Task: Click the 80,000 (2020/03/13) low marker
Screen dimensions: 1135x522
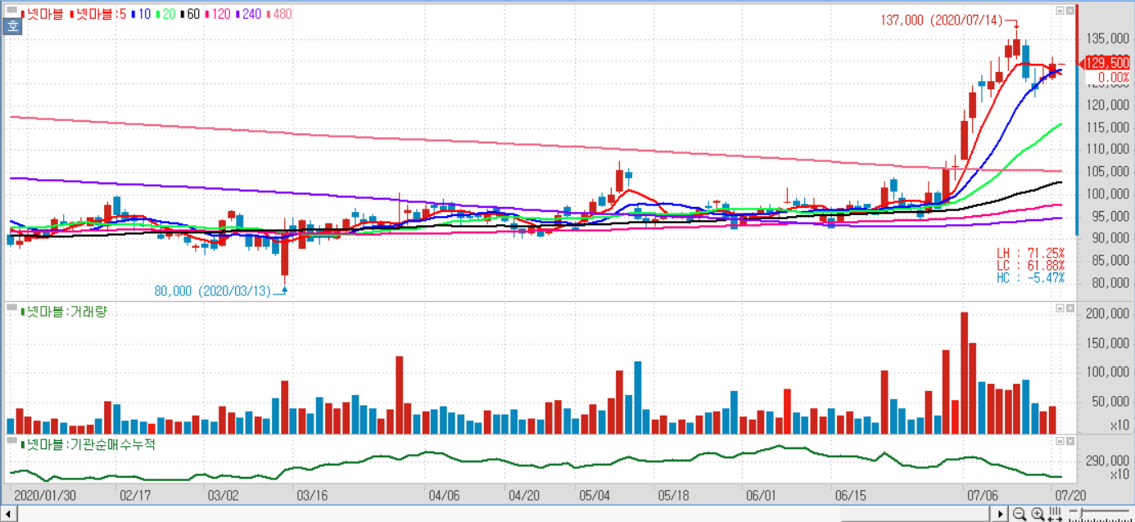Action: (212, 290)
